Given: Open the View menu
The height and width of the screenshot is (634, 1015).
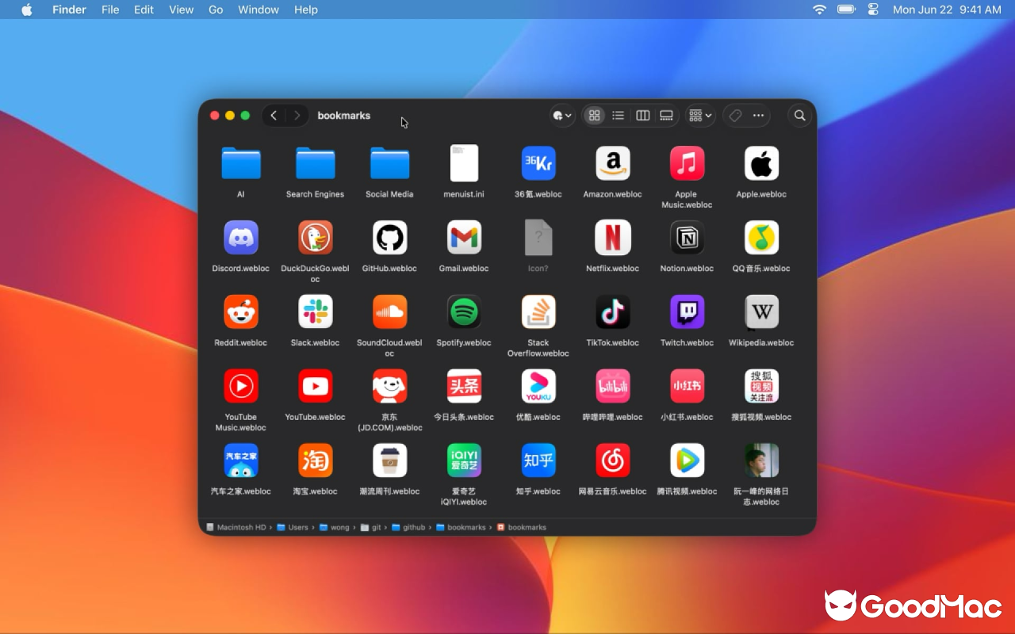Looking at the screenshot, I should pos(181,10).
